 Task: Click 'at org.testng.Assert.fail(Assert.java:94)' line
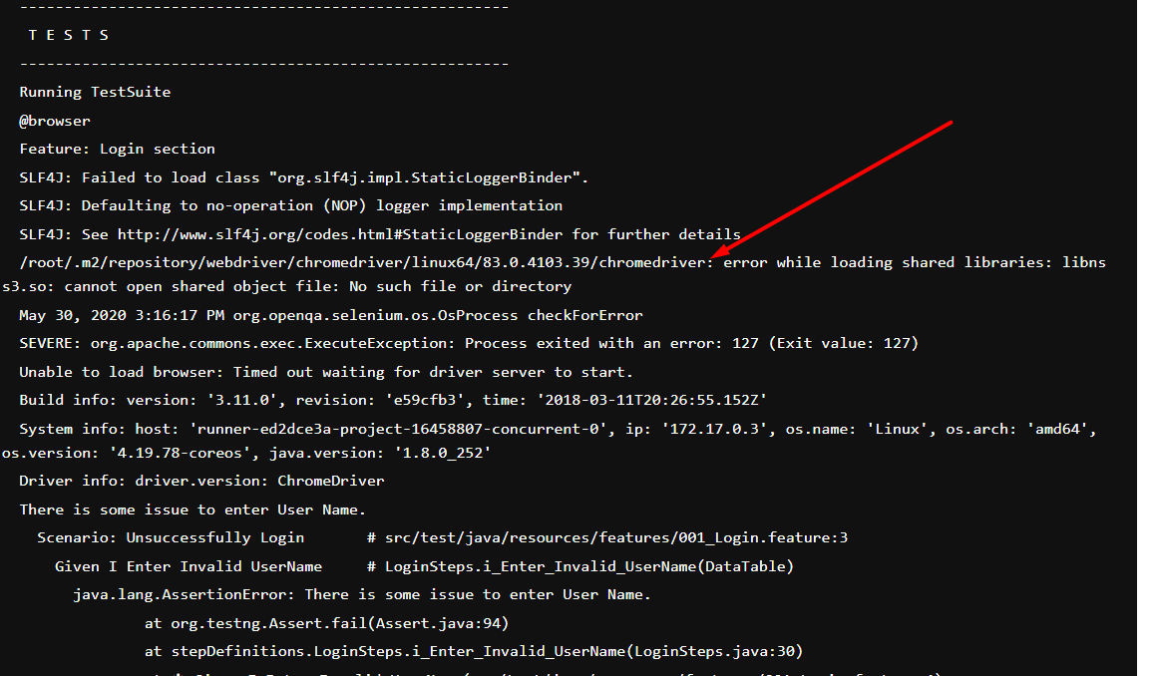click(326, 624)
